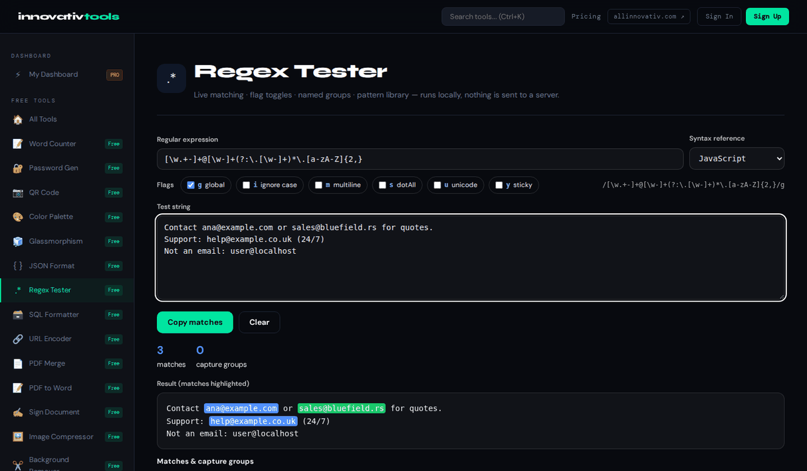Click the Regex Tester header logo icon
The height and width of the screenshot is (471, 807).
(x=172, y=78)
